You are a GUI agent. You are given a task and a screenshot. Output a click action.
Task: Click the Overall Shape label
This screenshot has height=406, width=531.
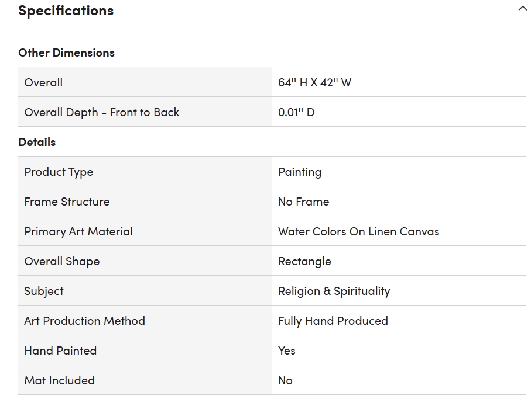pos(61,261)
